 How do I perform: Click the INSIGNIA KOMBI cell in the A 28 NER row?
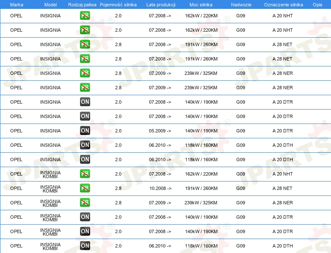(x=50, y=203)
